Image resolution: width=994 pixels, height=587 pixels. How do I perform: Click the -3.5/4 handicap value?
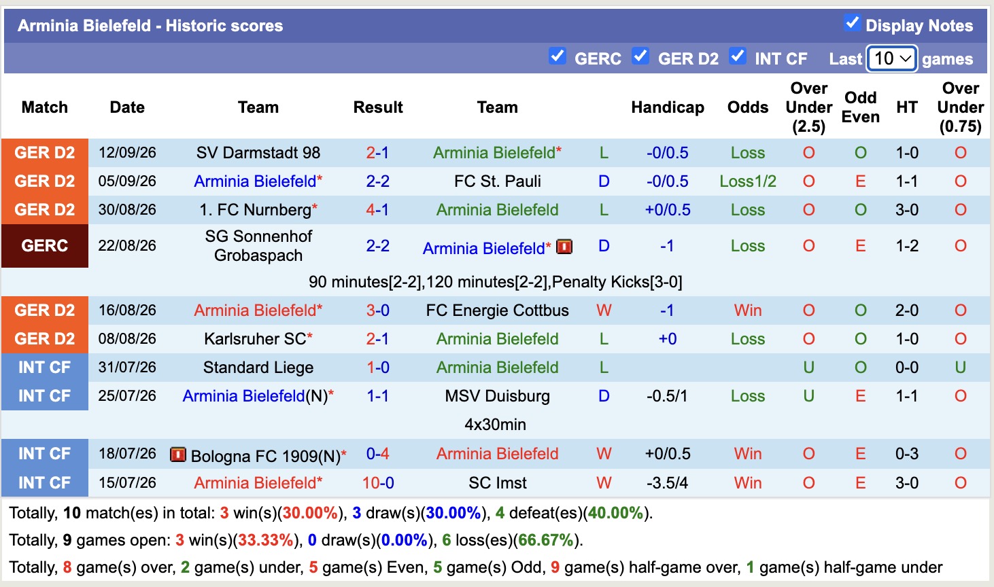click(x=668, y=483)
